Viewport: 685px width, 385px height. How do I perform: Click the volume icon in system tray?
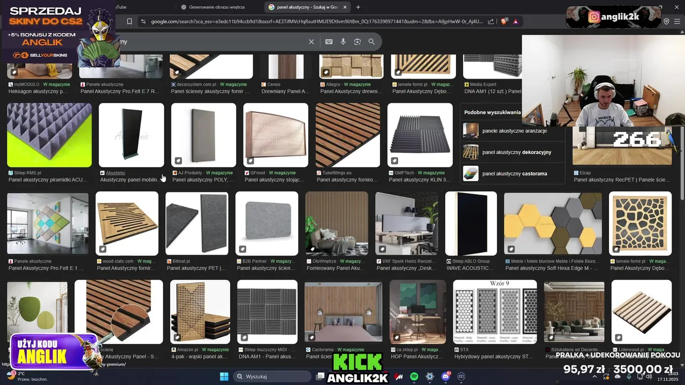[649, 377]
